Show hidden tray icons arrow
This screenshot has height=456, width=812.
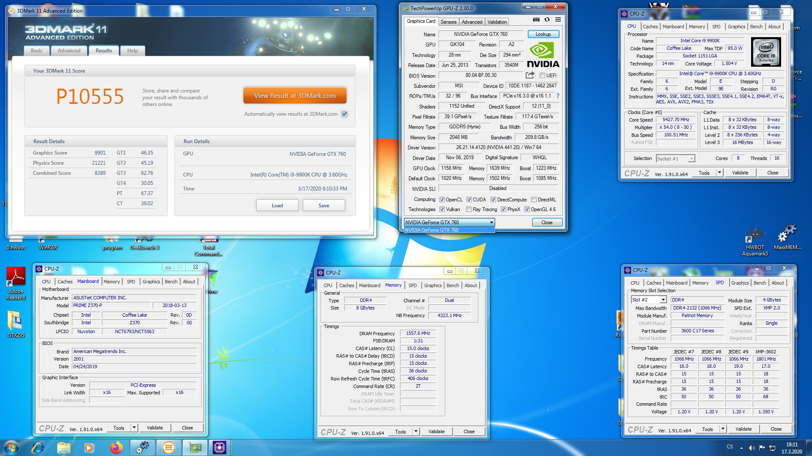(x=741, y=448)
